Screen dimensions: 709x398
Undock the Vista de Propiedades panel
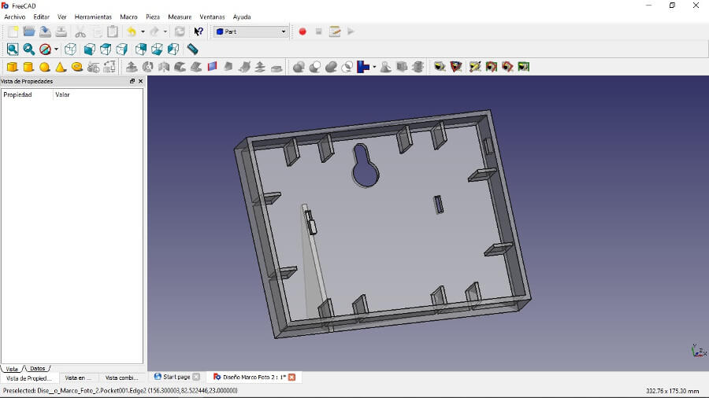132,81
